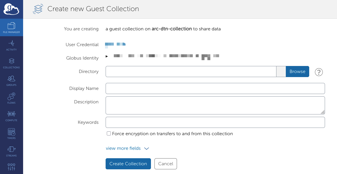
Task: Navigate to Flows in sidebar
Action: pyautogui.click(x=11, y=98)
